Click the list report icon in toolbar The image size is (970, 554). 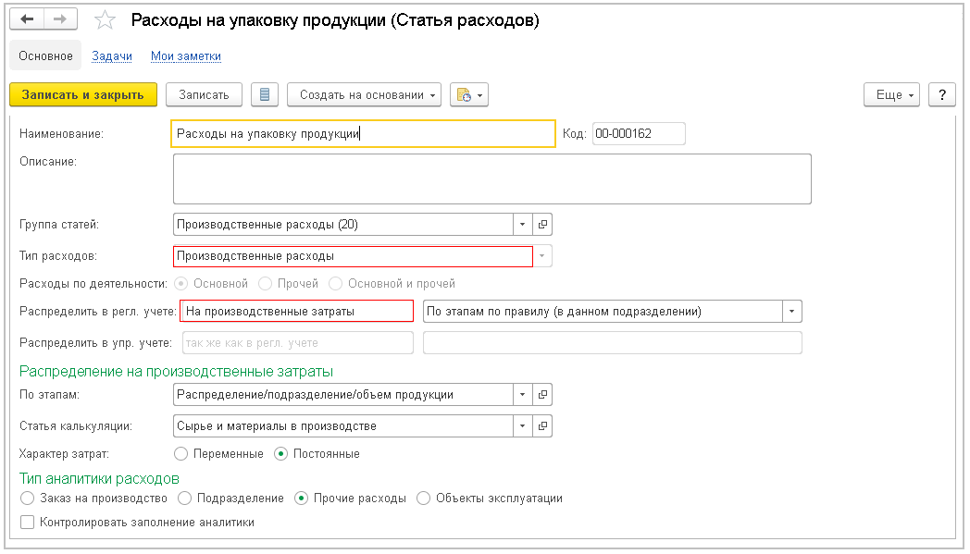pyautogui.click(x=265, y=94)
